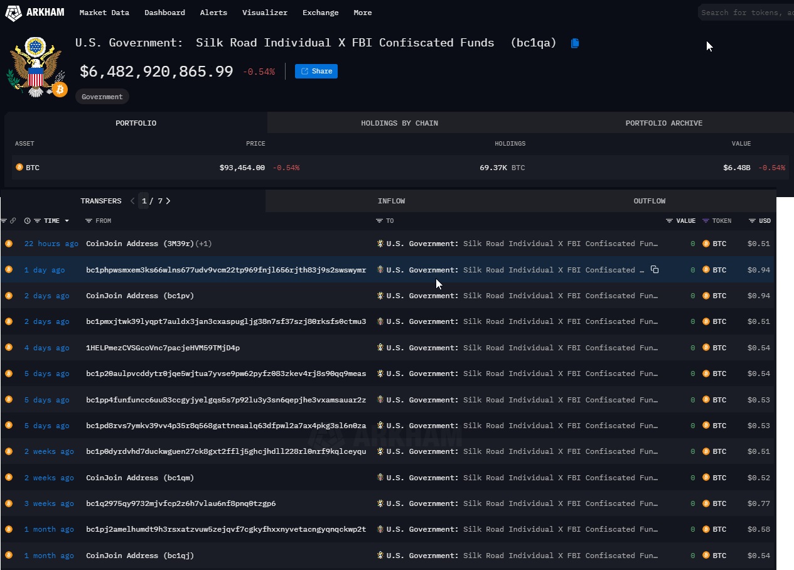
Task: Switch to the HOLDINGS BY CHAIN tab
Action: 399,123
